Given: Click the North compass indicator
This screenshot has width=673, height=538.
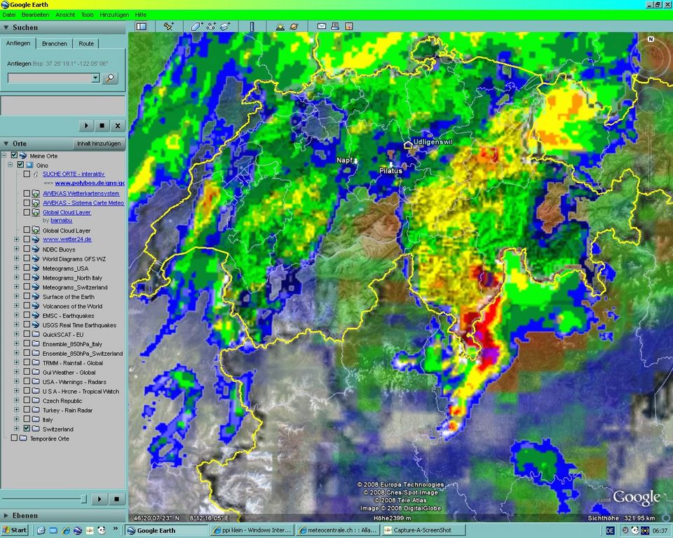Looking at the screenshot, I should click(651, 39).
